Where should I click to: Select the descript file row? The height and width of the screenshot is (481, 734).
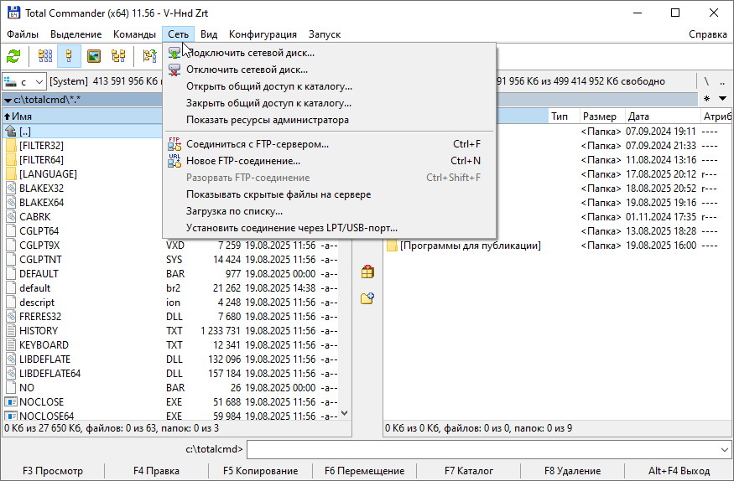coord(171,303)
